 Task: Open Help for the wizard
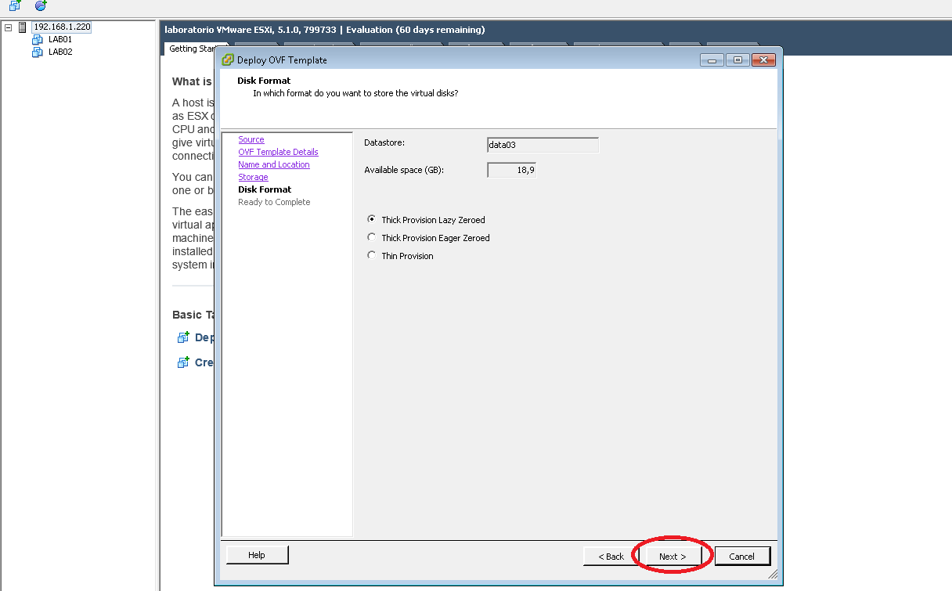pos(257,555)
